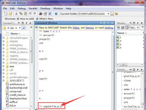146x110 pixels.
Task: Show more Current Folder toolbar options
Action: (x=31, y=27)
